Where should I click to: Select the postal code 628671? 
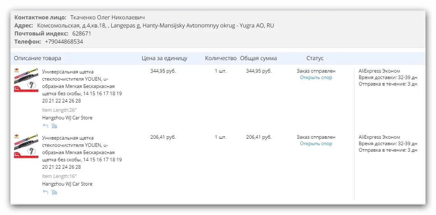click(81, 33)
